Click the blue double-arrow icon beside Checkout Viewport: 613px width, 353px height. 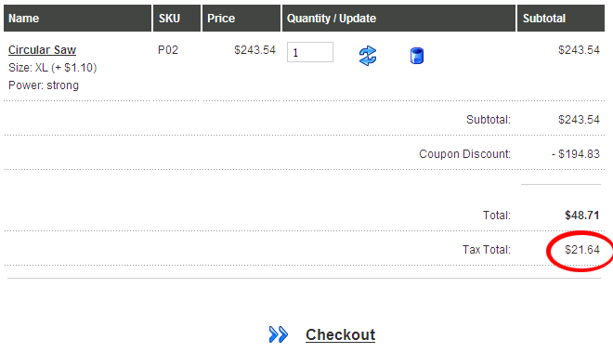(279, 334)
